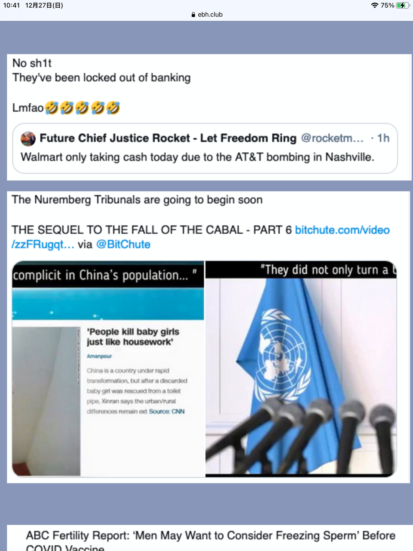Tap the 'Nuremberg Tribunals' post text
413x551 pixels.
pyautogui.click(x=137, y=200)
